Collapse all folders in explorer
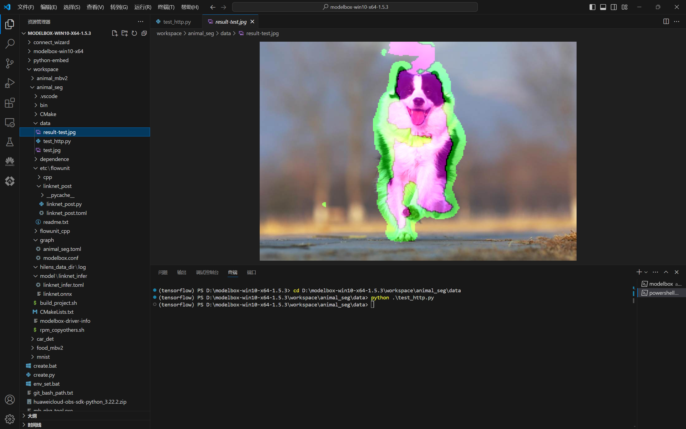686x429 pixels. (x=144, y=33)
